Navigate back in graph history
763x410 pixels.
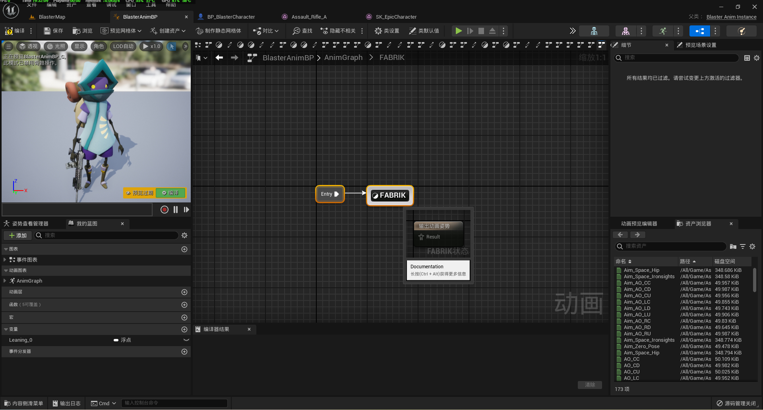pos(219,58)
